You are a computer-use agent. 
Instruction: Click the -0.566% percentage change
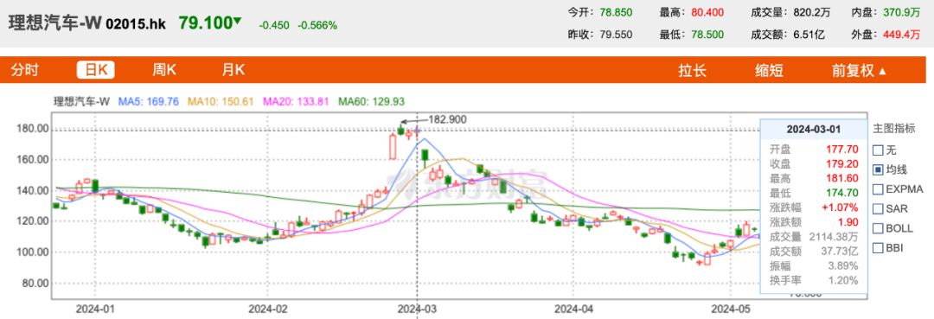[317, 26]
